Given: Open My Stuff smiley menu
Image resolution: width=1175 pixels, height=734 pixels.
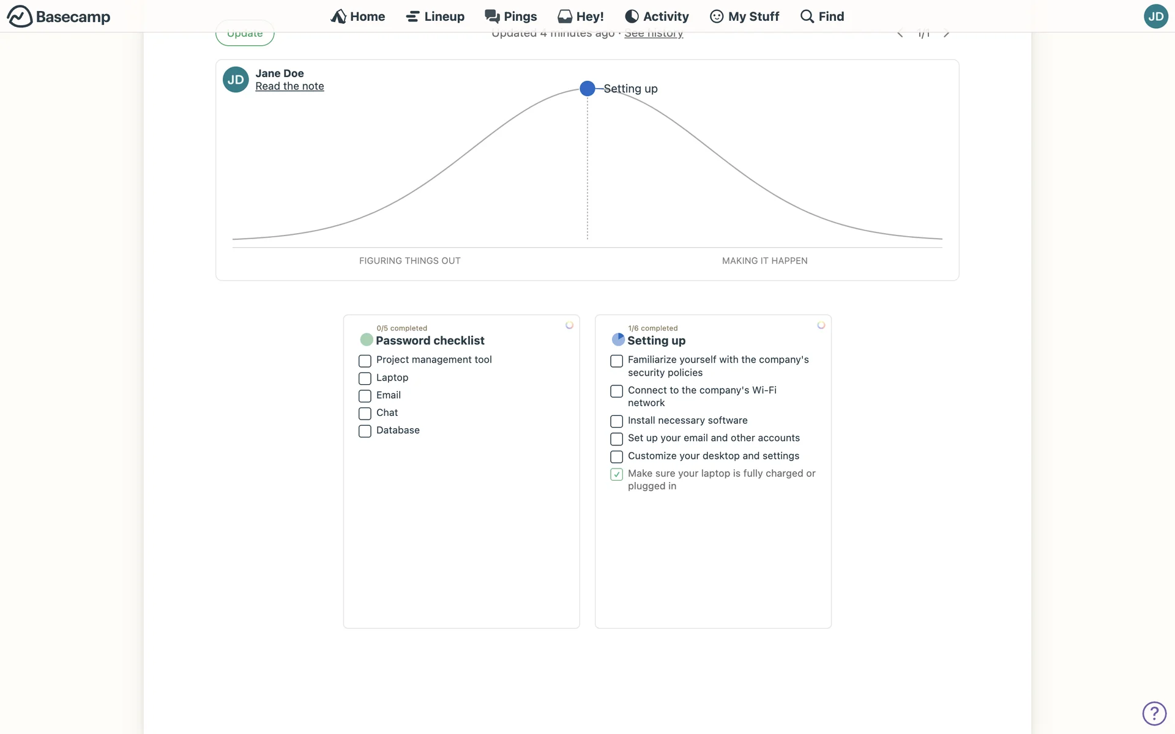Looking at the screenshot, I should pos(717,17).
